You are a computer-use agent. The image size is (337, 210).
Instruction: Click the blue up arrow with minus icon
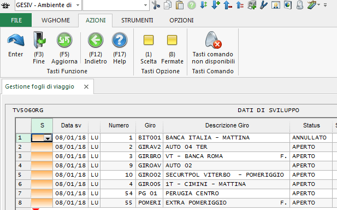(x=228, y=5)
